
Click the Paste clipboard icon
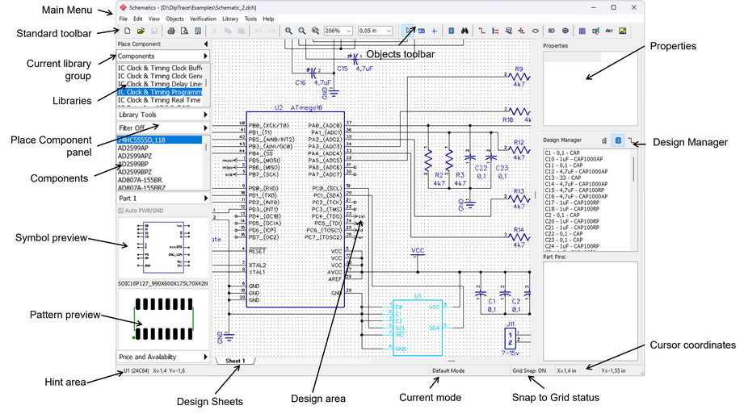(x=241, y=31)
